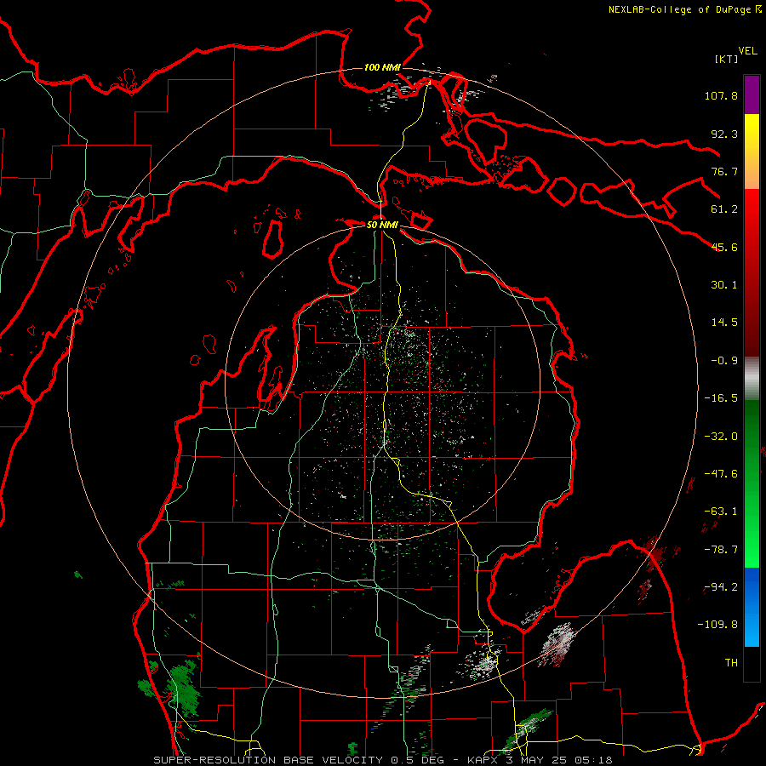The image size is (766, 766).
Task: Click the 14.5 velocity legend value
Action: (x=724, y=323)
